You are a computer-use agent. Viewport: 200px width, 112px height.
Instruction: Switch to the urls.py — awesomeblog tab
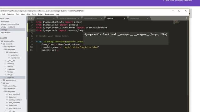coord(68,19)
